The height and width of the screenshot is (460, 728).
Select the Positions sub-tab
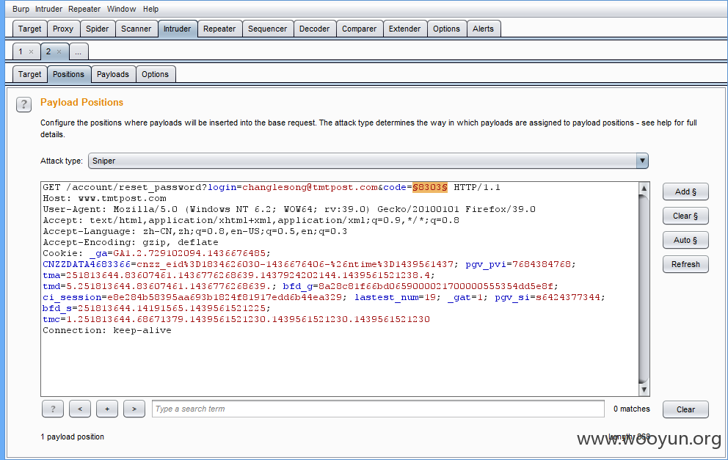[69, 74]
